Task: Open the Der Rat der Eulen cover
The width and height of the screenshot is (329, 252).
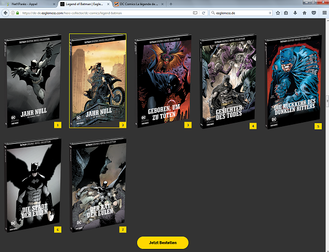Action: point(98,185)
